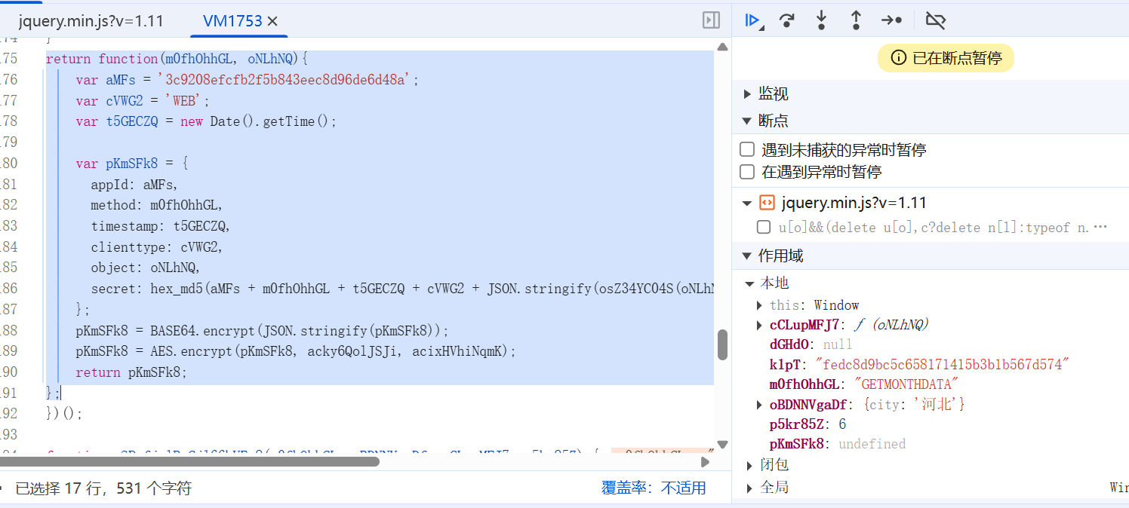Collapse the 作用域 scope section

pos(747,256)
